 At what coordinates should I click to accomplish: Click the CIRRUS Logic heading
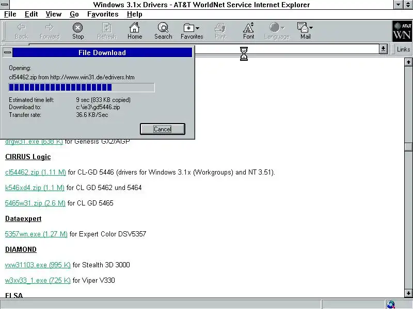pyautogui.click(x=28, y=157)
